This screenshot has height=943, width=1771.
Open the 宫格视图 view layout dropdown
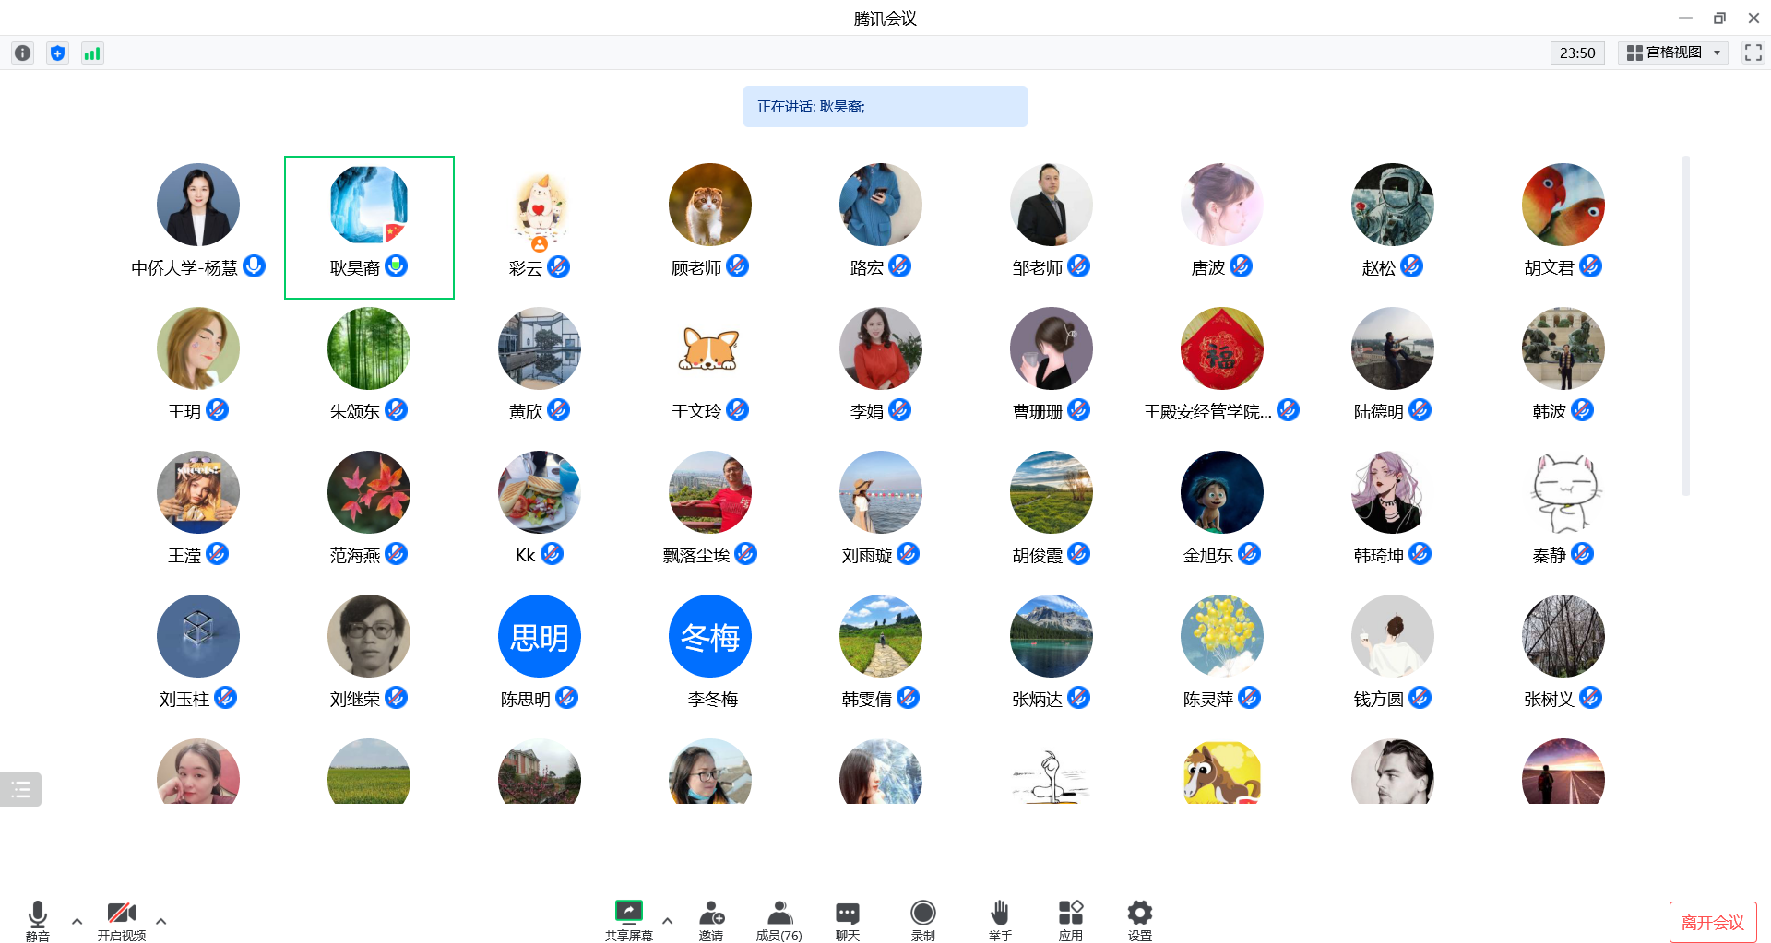coord(1672,53)
